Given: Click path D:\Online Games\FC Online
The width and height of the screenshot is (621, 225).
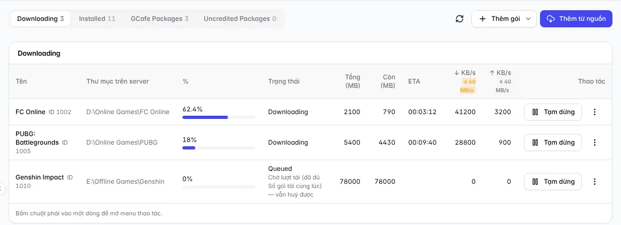Looking at the screenshot, I should click(128, 112).
